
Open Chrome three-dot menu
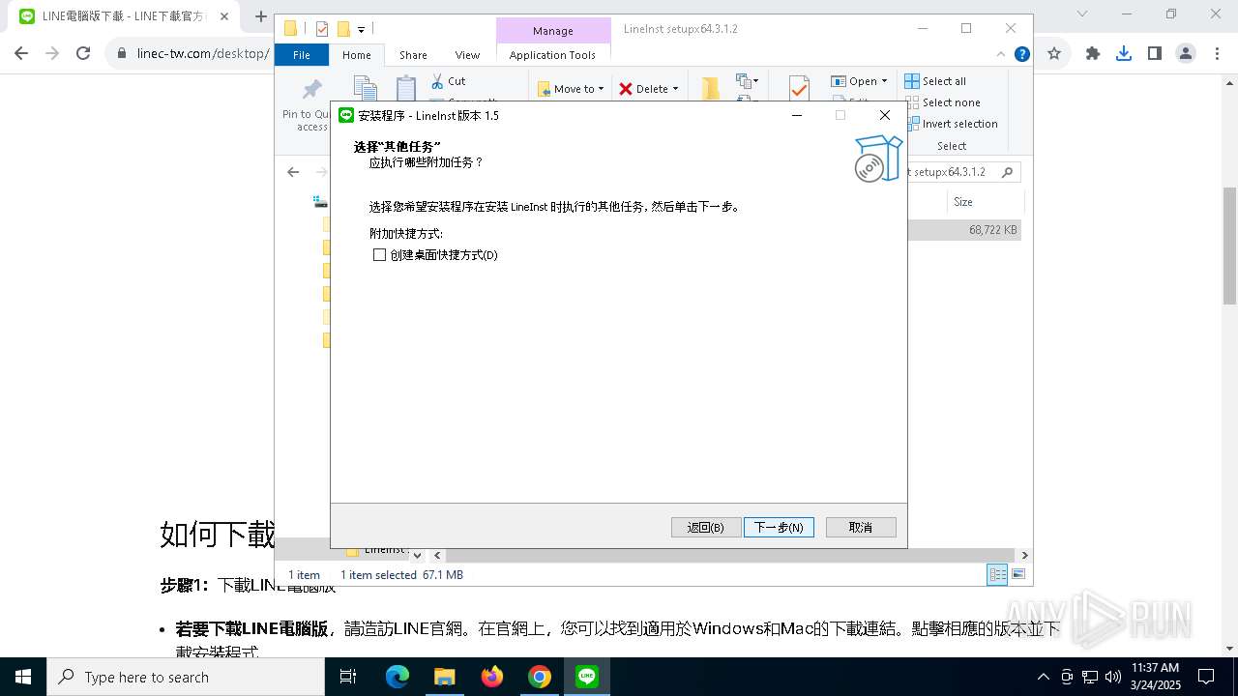point(1217,54)
